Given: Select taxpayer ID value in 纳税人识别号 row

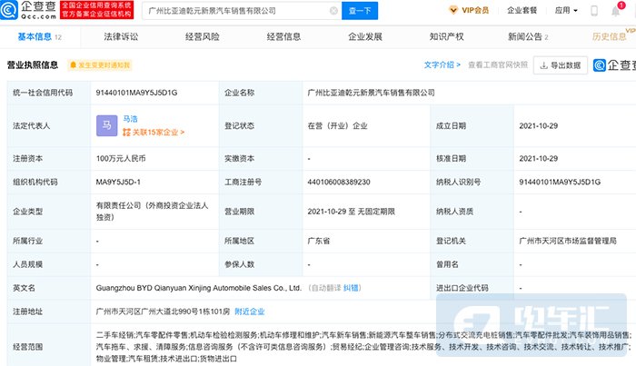Looking at the screenshot, I should [560, 182].
